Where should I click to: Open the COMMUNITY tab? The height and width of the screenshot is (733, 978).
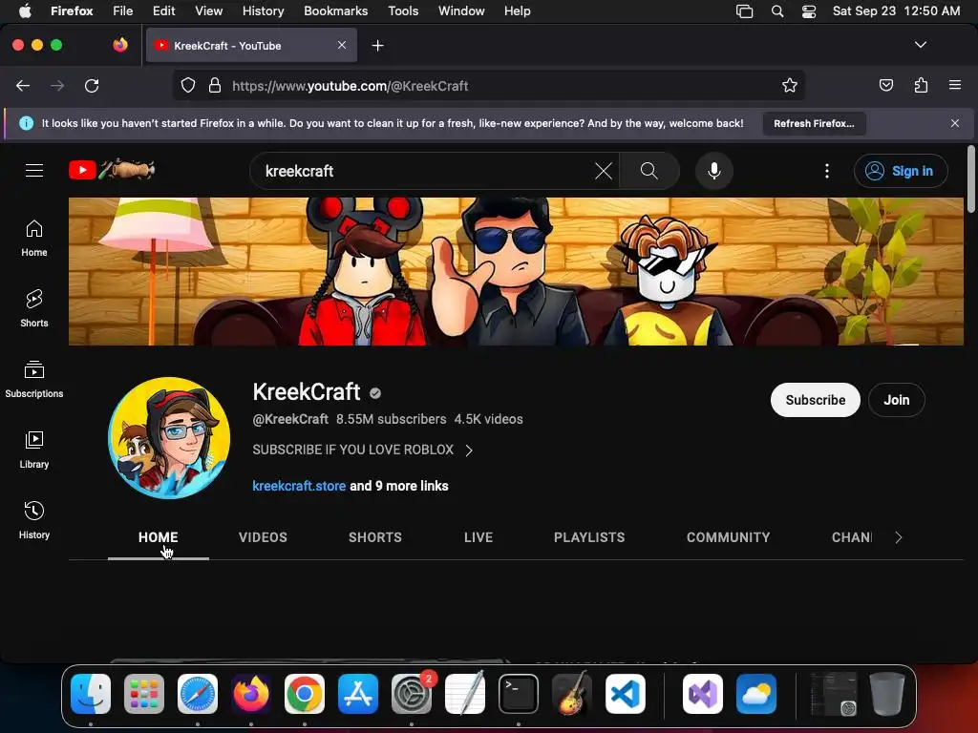(728, 537)
